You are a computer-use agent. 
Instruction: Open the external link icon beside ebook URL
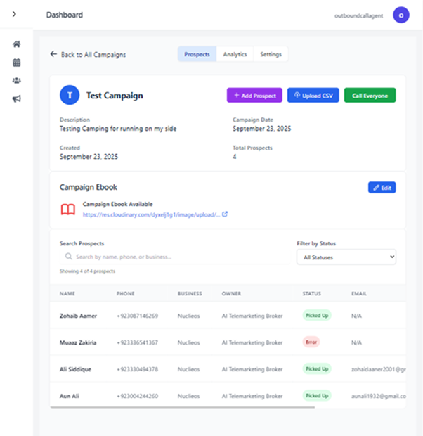225,214
